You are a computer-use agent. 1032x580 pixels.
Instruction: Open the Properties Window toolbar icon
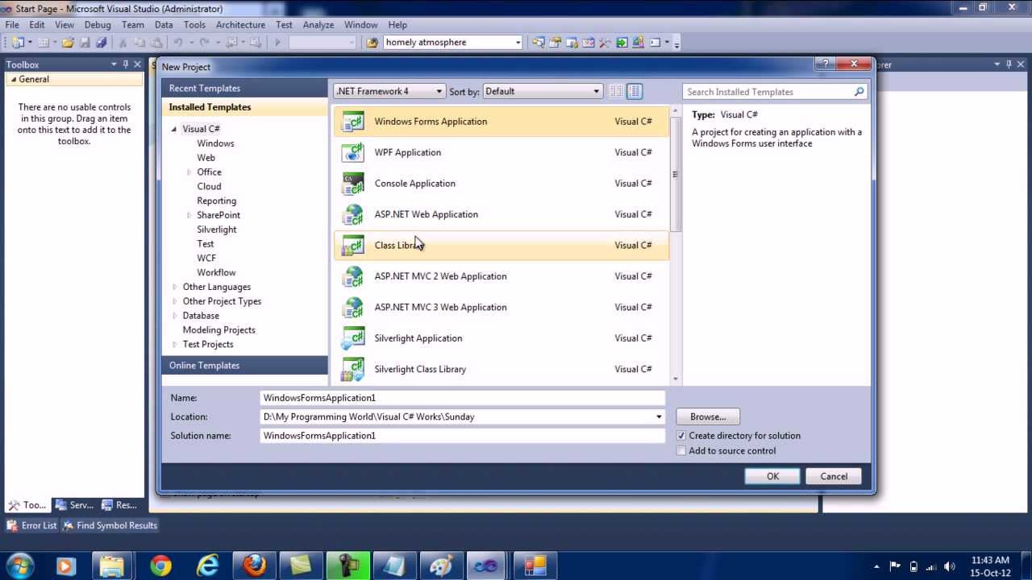[x=555, y=42]
